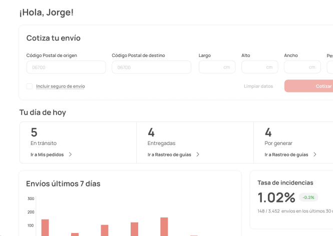Click the Incluir seguro de envío label

pos(61,86)
